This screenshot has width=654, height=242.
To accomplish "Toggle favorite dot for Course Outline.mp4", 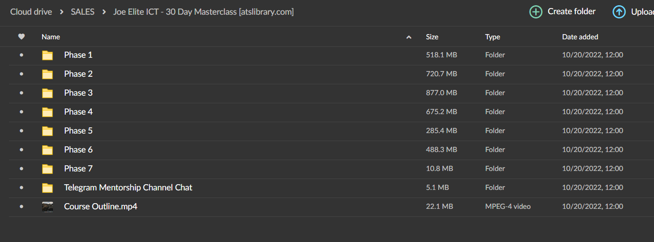I will [21, 207].
